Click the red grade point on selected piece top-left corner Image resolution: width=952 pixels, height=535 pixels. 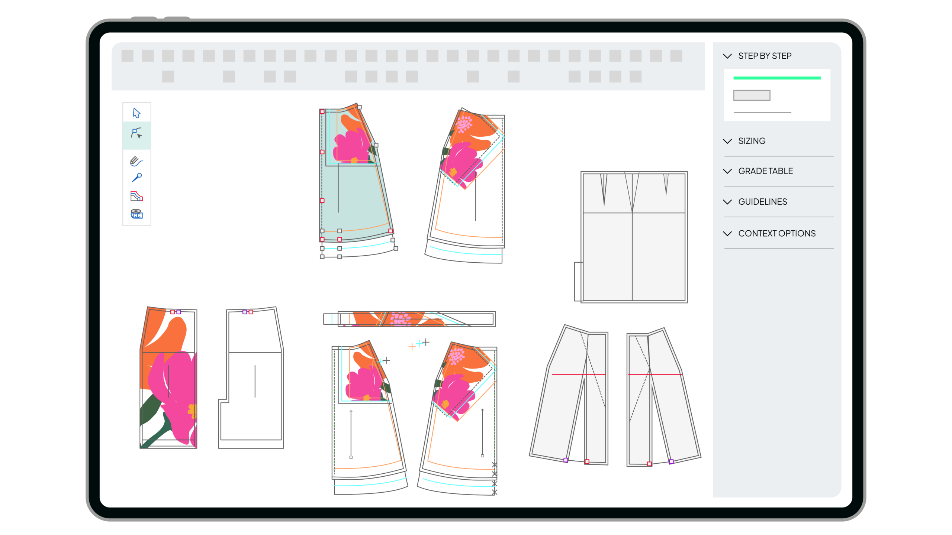tap(322, 112)
